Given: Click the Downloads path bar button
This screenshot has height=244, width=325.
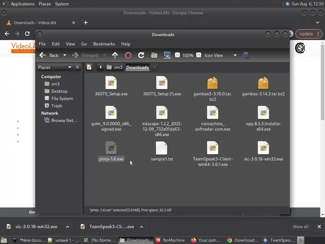Looking at the screenshot, I should point(137,67).
